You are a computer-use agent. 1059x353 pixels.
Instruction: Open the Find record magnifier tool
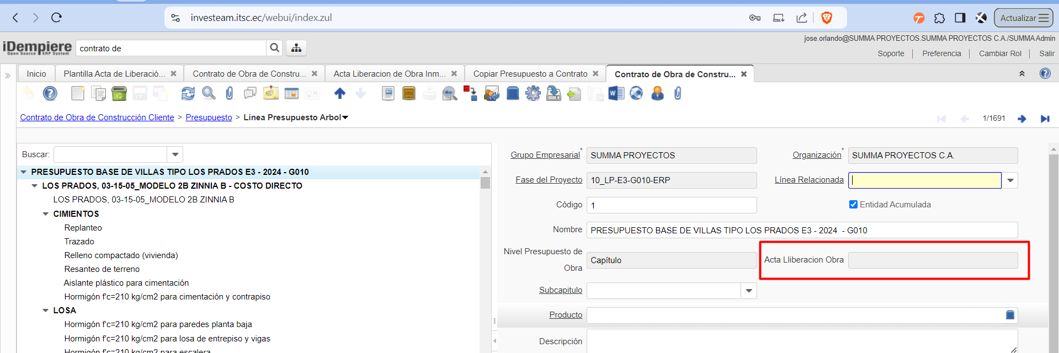coord(209,94)
